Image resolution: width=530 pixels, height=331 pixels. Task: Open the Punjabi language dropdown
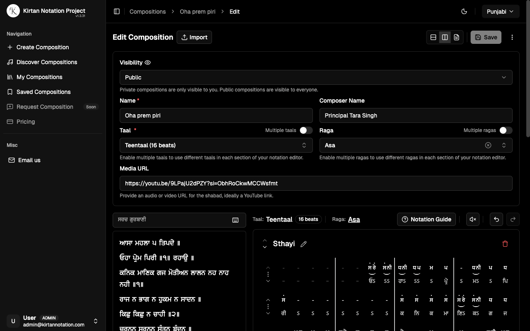point(500,11)
